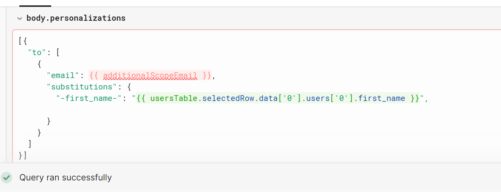
Task: Click the "Query ran successfully" message
Action: 65,178
